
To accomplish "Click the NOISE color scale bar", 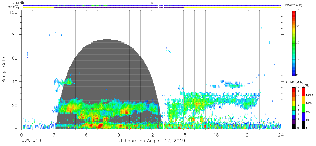I will [x=304, y=108].
